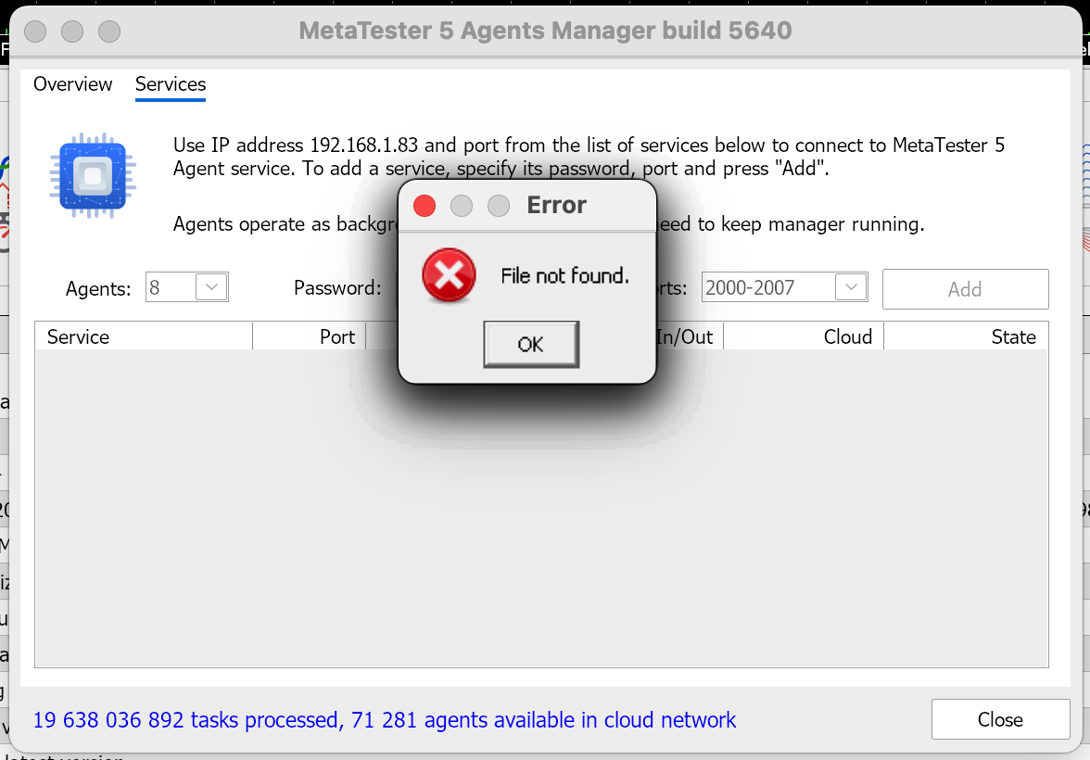The image size is (1090, 760).
Task: Open the cloud network tasks processed link
Action: pyautogui.click(x=385, y=720)
